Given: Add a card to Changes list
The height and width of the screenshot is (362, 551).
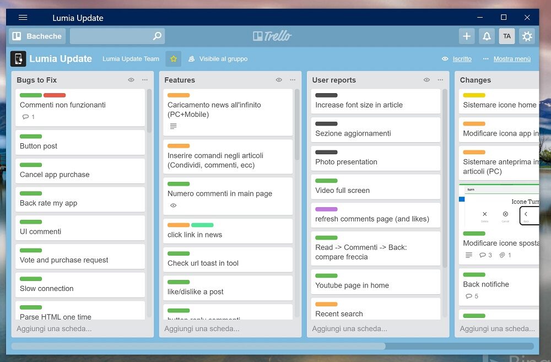Looking at the screenshot, I should (498, 328).
